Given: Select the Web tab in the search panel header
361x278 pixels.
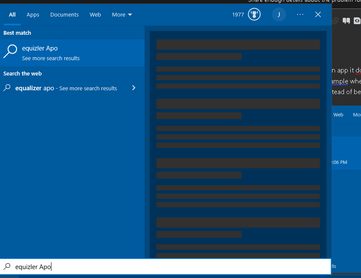Looking at the screenshot, I should click(95, 15).
